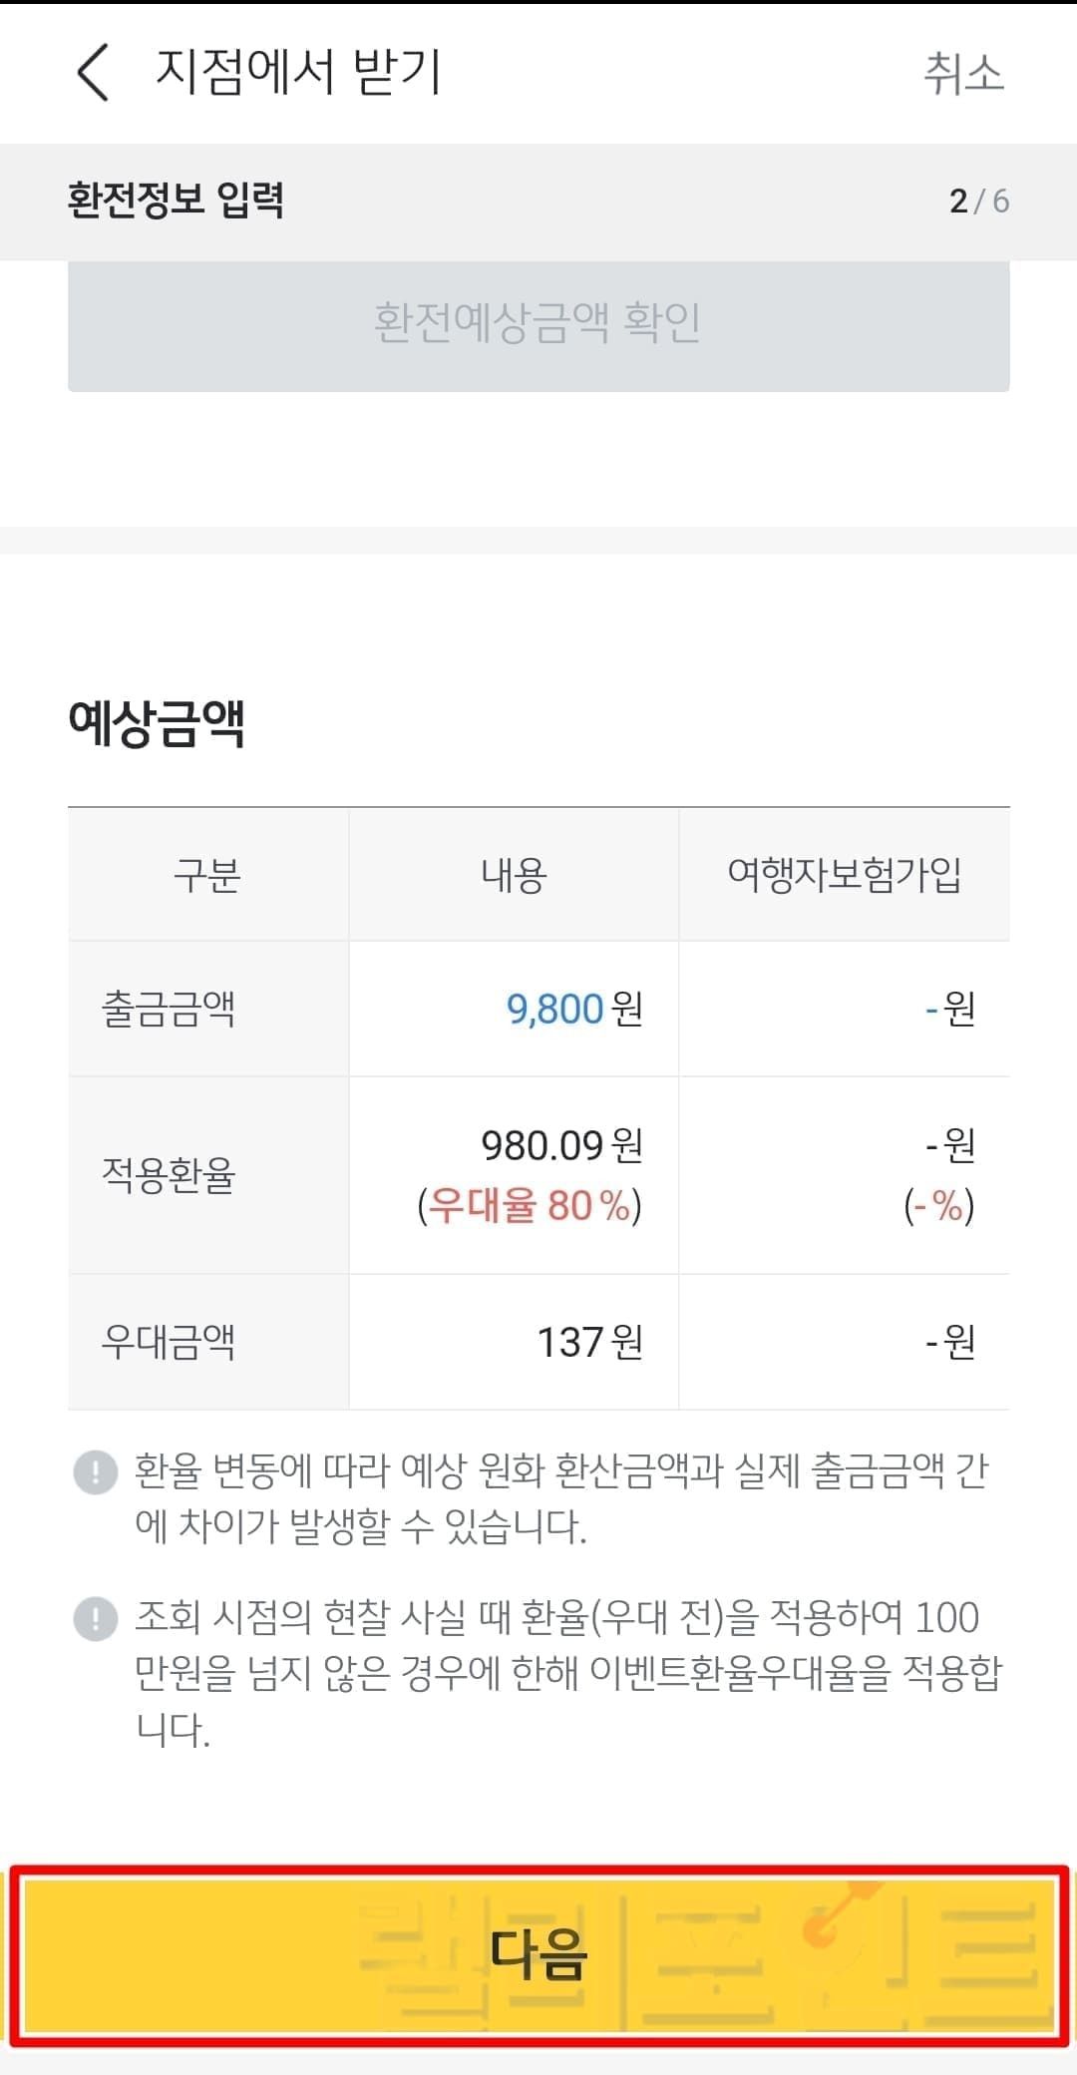Tap the 지점에서 받기 page title
Screen dimensions: 1077x2075
[x=298, y=73]
